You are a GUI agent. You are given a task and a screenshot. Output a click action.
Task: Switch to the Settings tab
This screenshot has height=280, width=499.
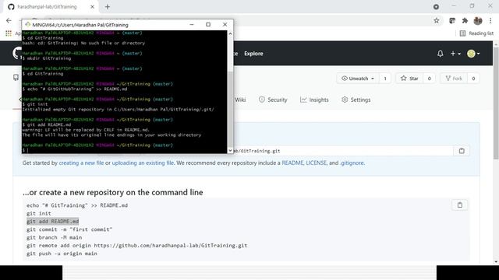point(356,100)
